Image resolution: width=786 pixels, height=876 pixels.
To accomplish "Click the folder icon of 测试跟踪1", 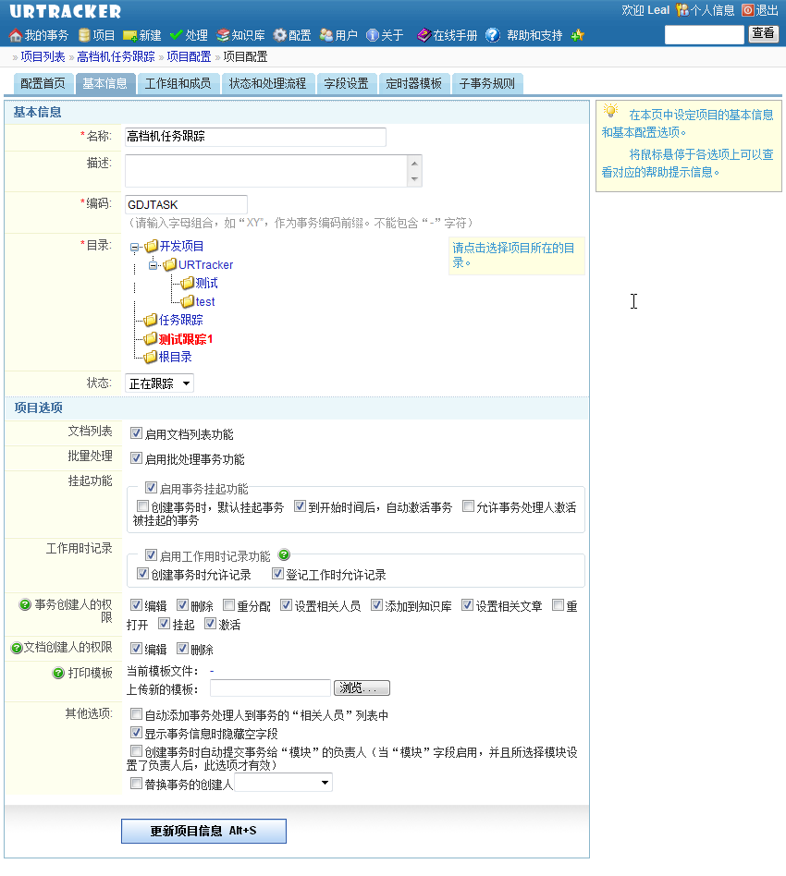I will click(x=151, y=338).
